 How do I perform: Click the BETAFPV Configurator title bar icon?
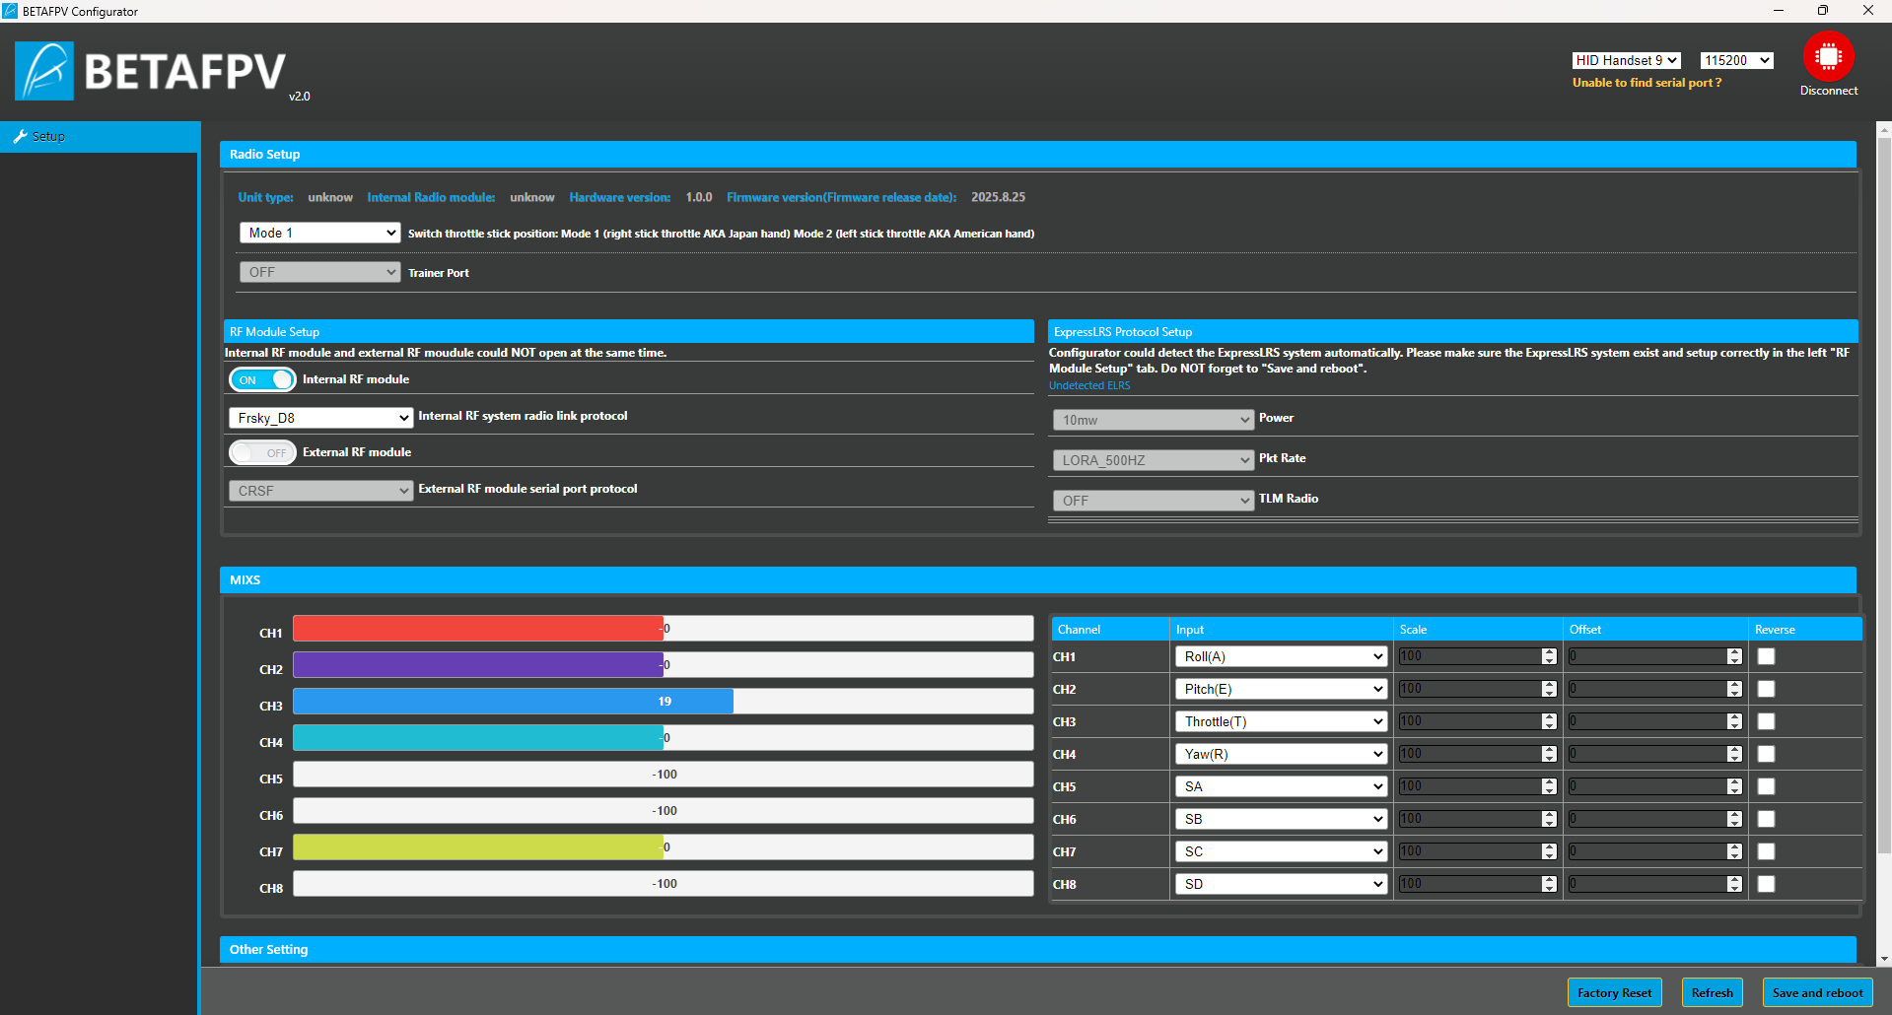pos(10,11)
